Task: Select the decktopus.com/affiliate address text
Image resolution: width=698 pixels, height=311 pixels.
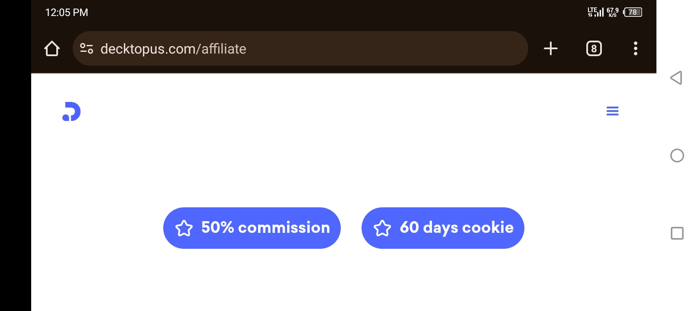Action: coord(173,49)
